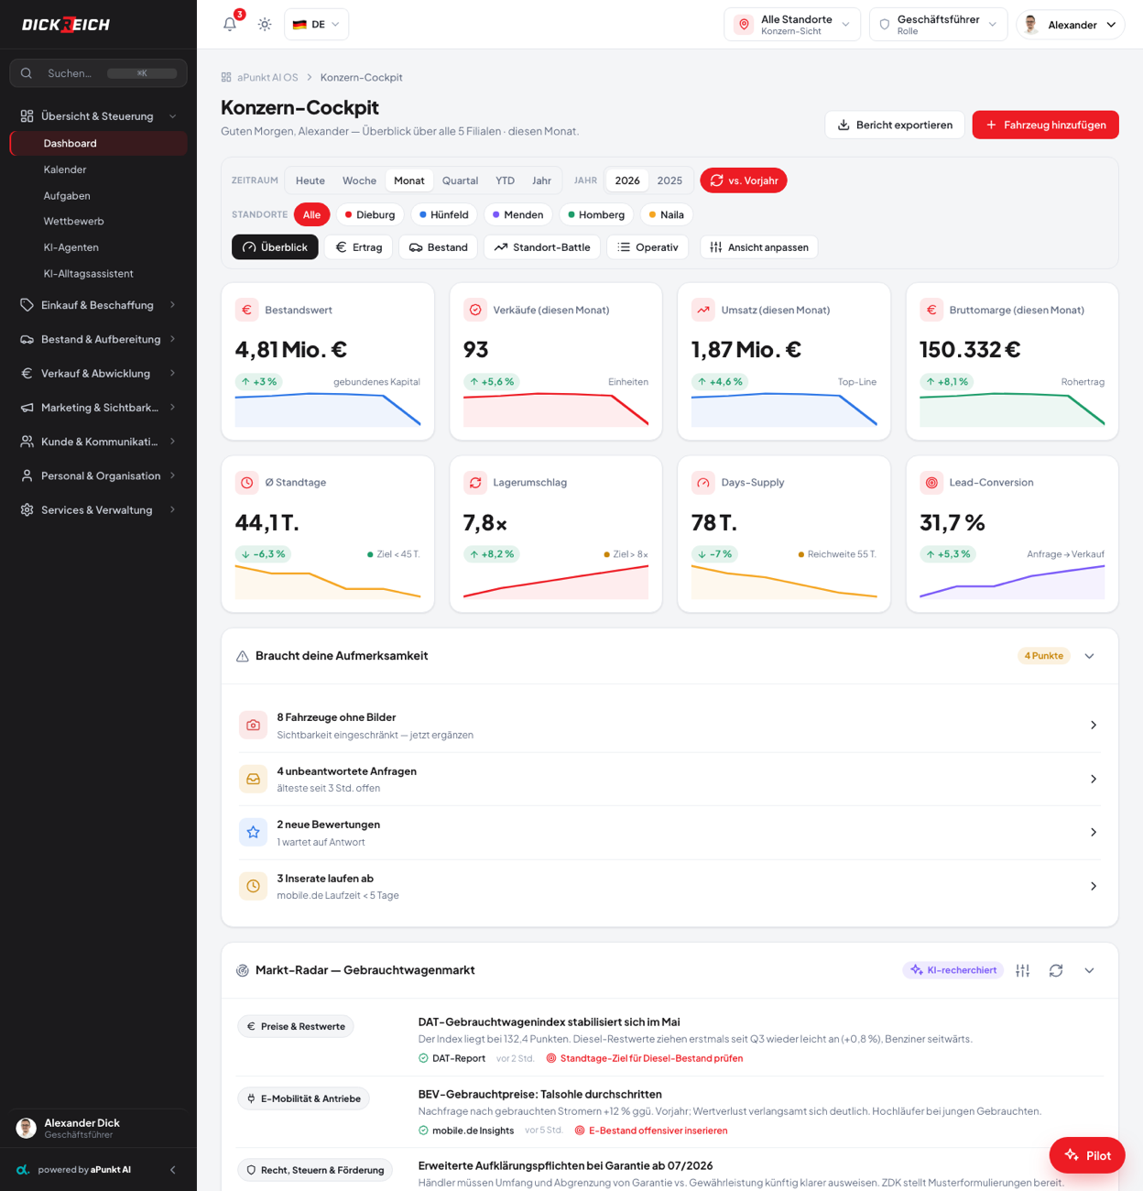1143x1191 pixels.
Task: Switch to the Standort-Battle tab
Action: [542, 247]
